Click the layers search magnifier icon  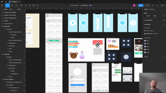pos(2,9)
